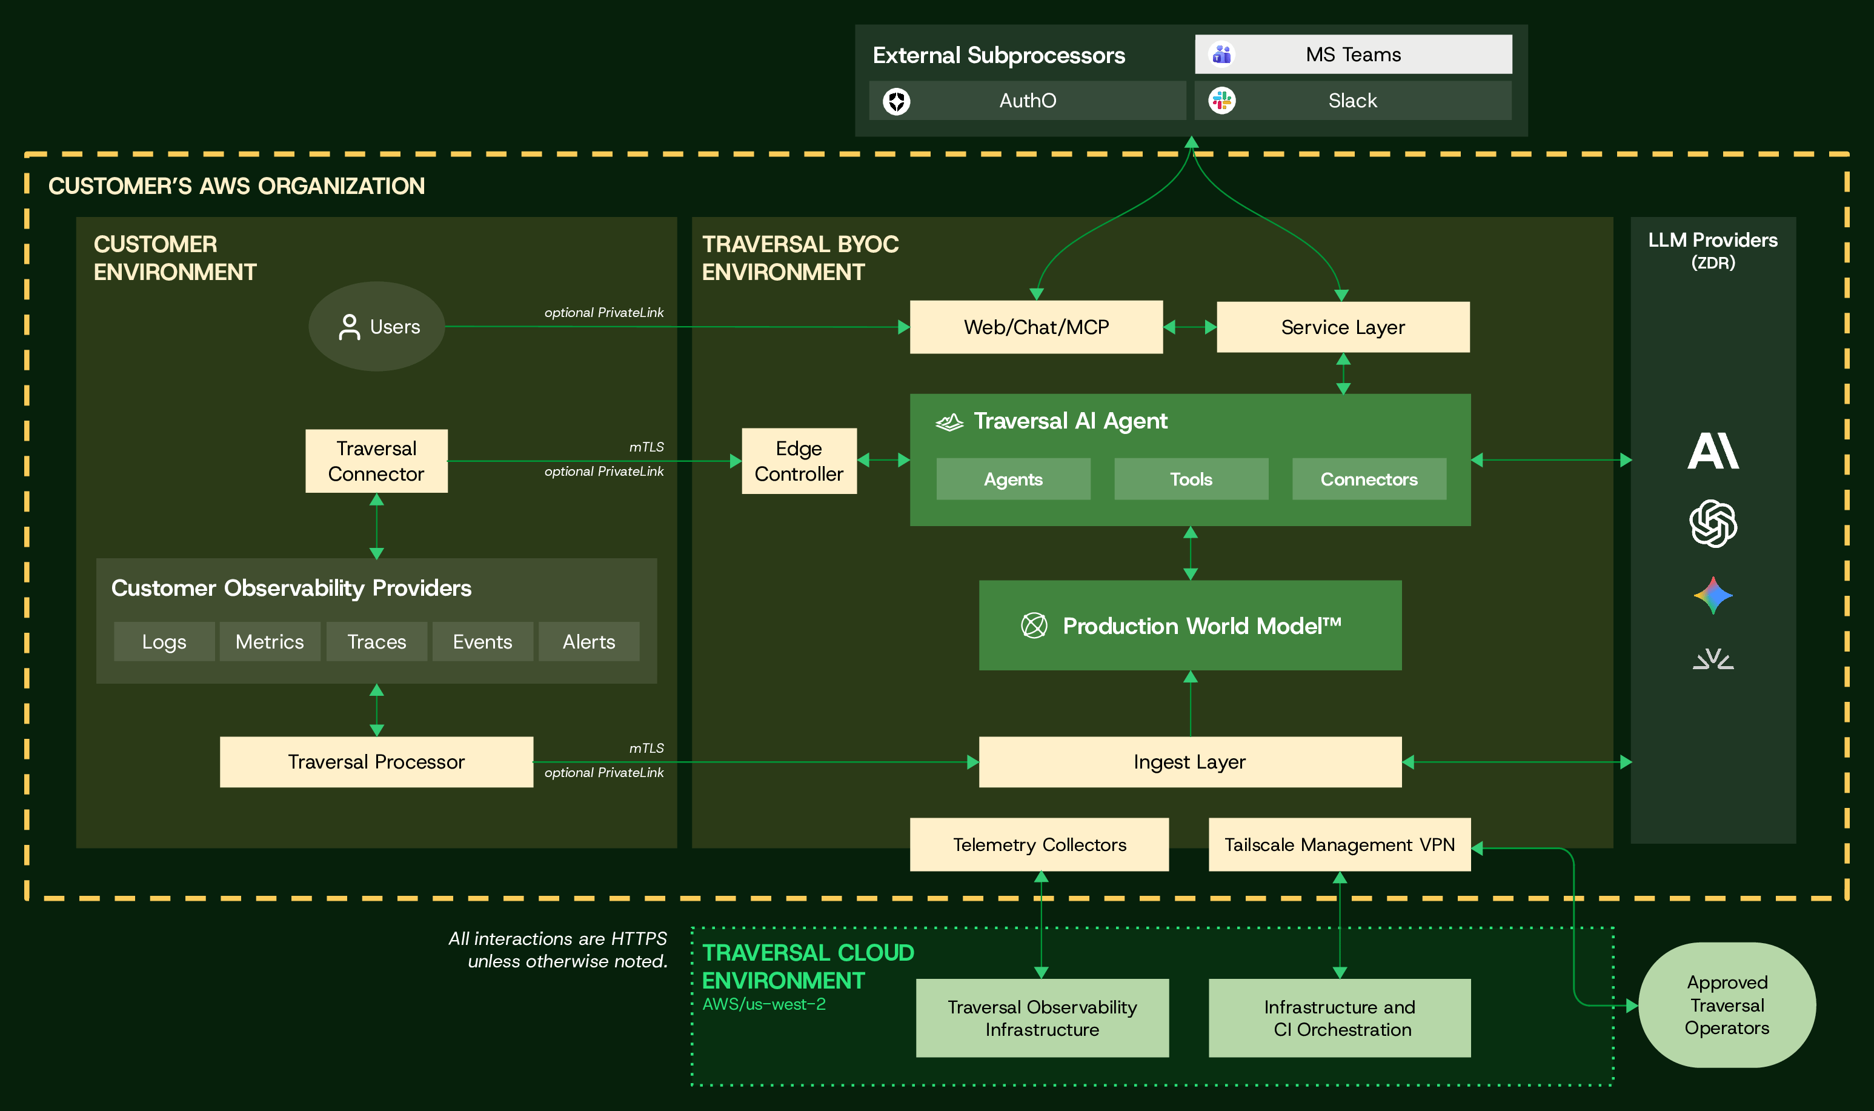Click the Web/Chat/MCP box
Viewport: 1874px width, 1111px height.
(x=1036, y=327)
